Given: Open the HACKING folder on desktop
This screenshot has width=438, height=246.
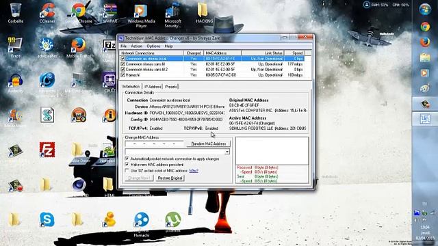Looking at the screenshot, I should pos(204,12).
